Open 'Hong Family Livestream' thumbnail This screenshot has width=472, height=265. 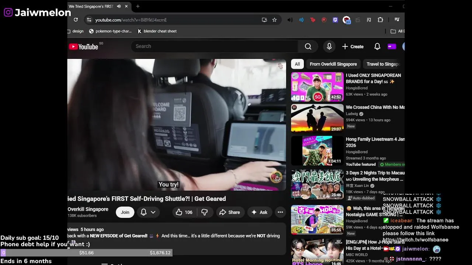point(317,151)
